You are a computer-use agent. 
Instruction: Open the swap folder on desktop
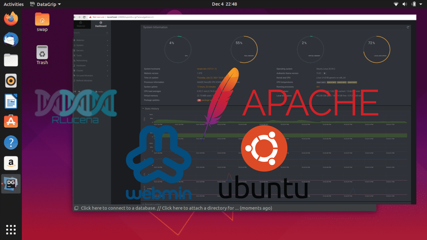coord(42,22)
